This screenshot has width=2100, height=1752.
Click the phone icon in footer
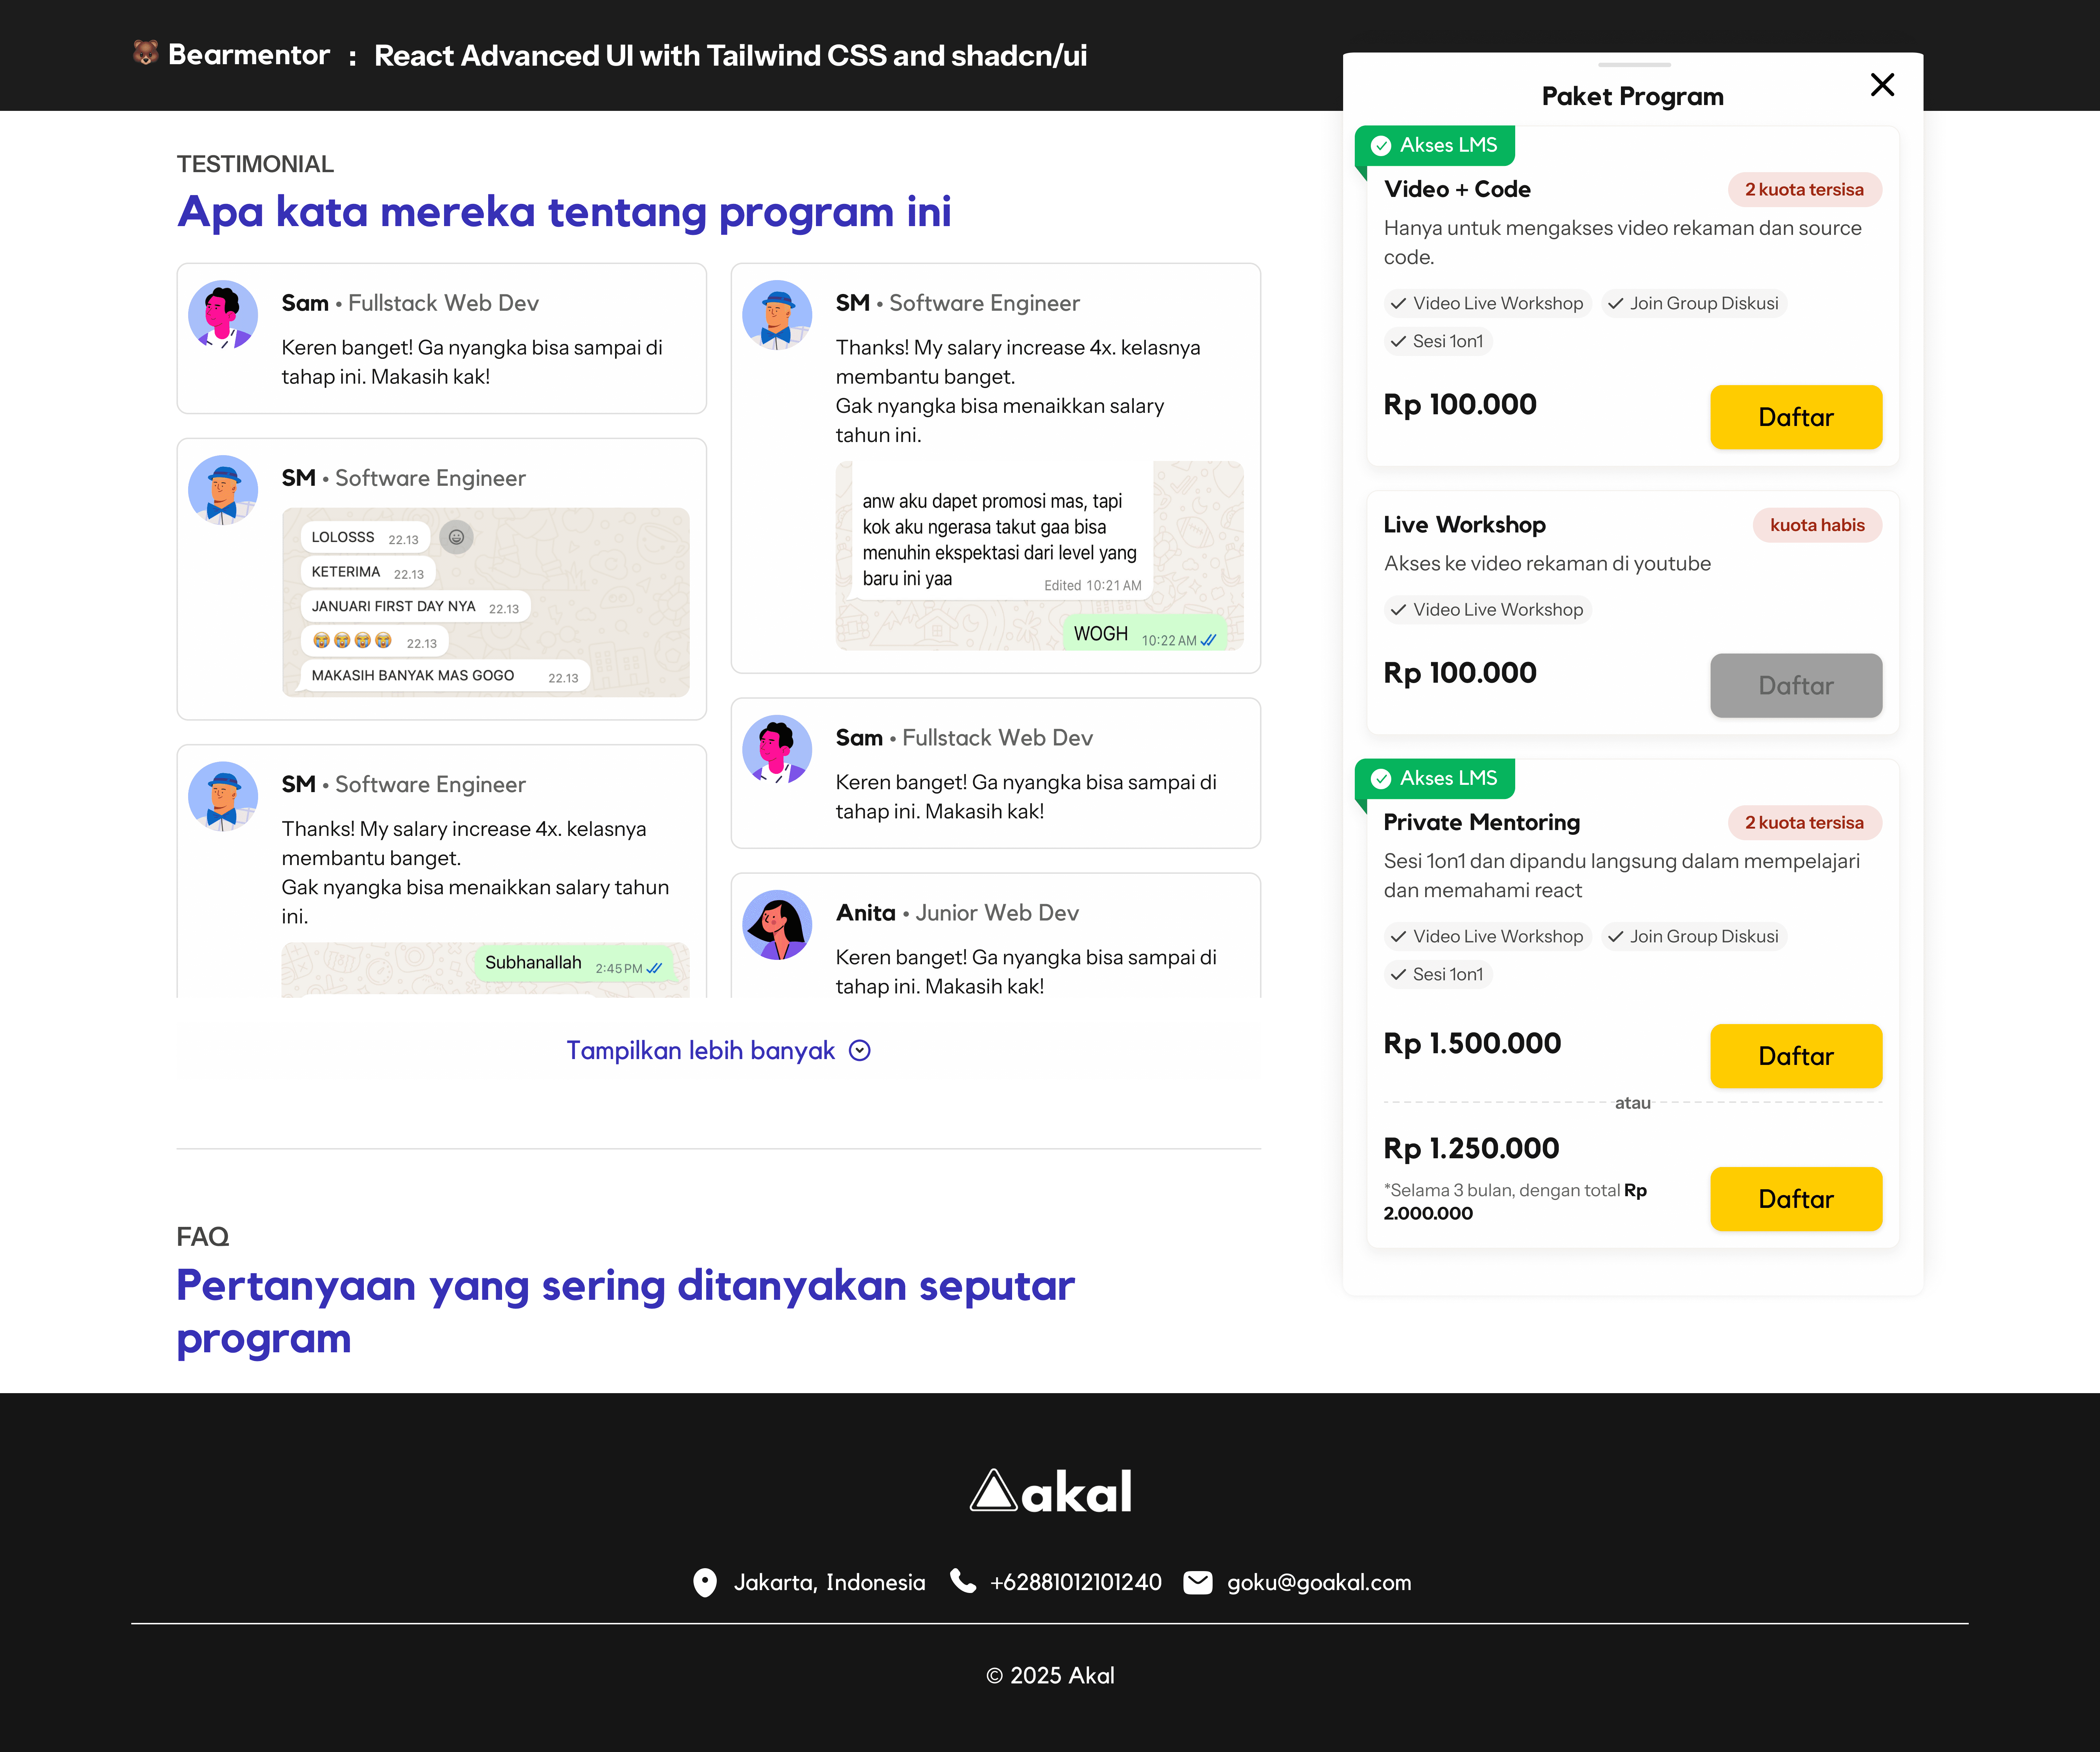pyautogui.click(x=962, y=1581)
